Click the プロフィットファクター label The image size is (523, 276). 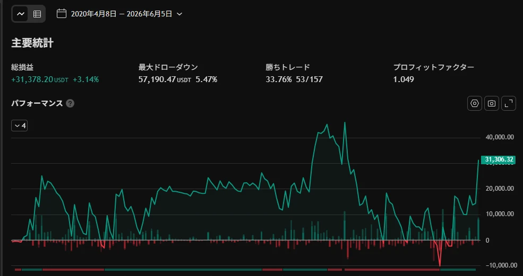(434, 68)
